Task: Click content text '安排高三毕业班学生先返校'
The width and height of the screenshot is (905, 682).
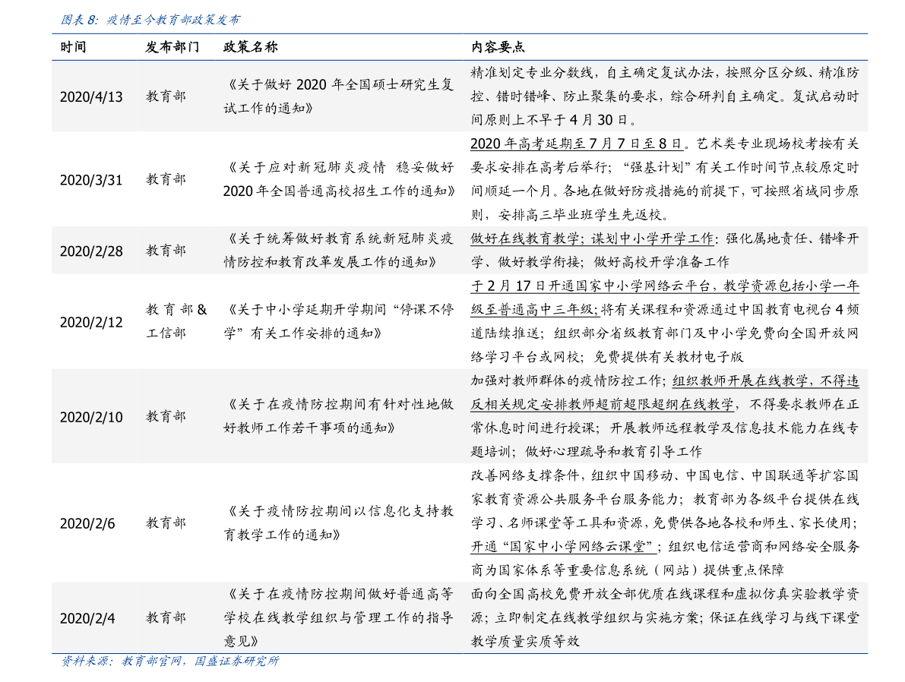Action: click(579, 215)
